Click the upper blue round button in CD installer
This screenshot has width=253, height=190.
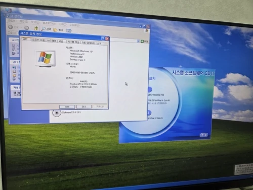pos(150,89)
